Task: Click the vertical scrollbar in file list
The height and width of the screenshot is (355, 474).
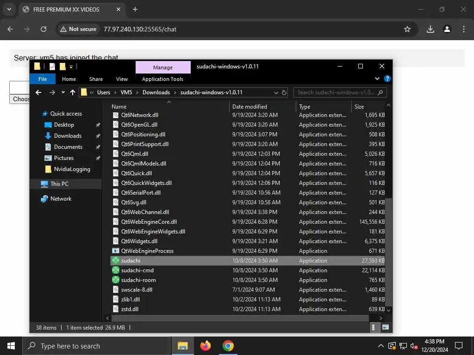Action: click(389, 252)
